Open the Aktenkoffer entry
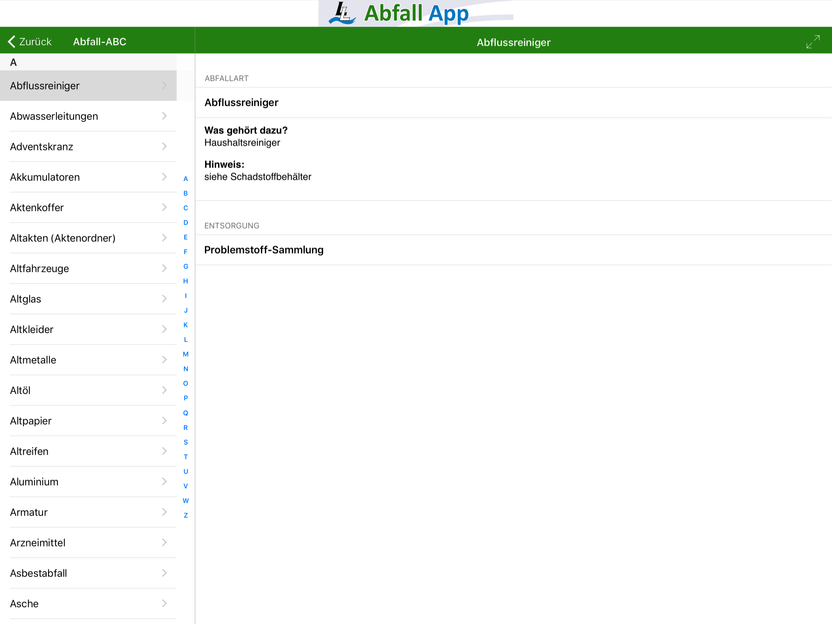The image size is (832, 624). pyautogui.click(x=88, y=208)
